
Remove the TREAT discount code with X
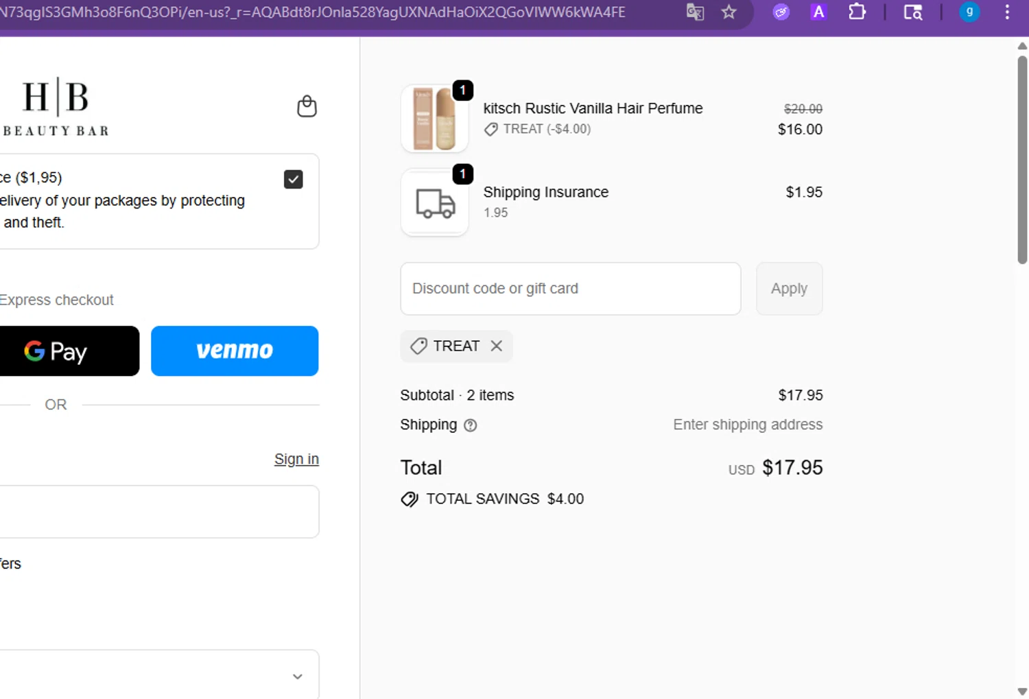(497, 346)
